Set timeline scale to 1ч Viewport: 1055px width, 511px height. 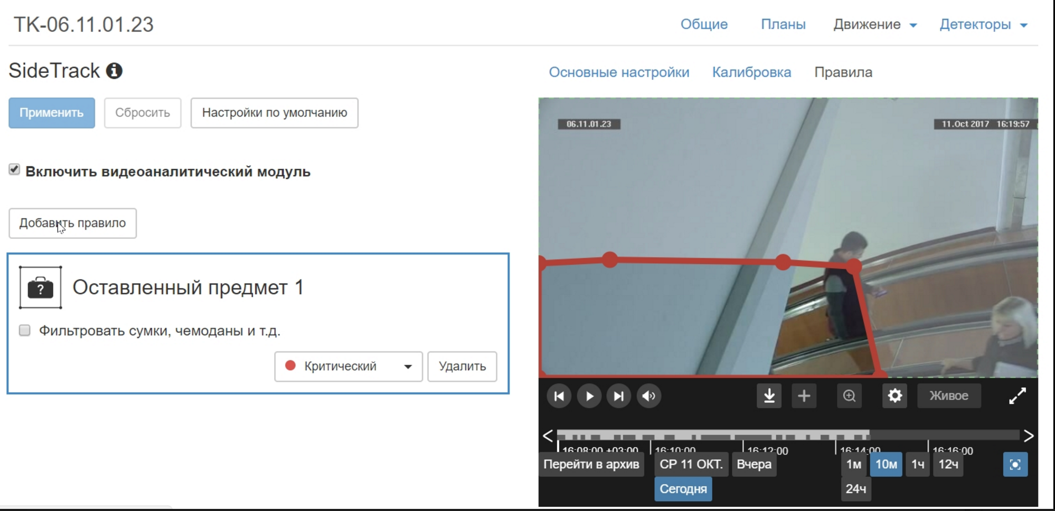(x=918, y=465)
